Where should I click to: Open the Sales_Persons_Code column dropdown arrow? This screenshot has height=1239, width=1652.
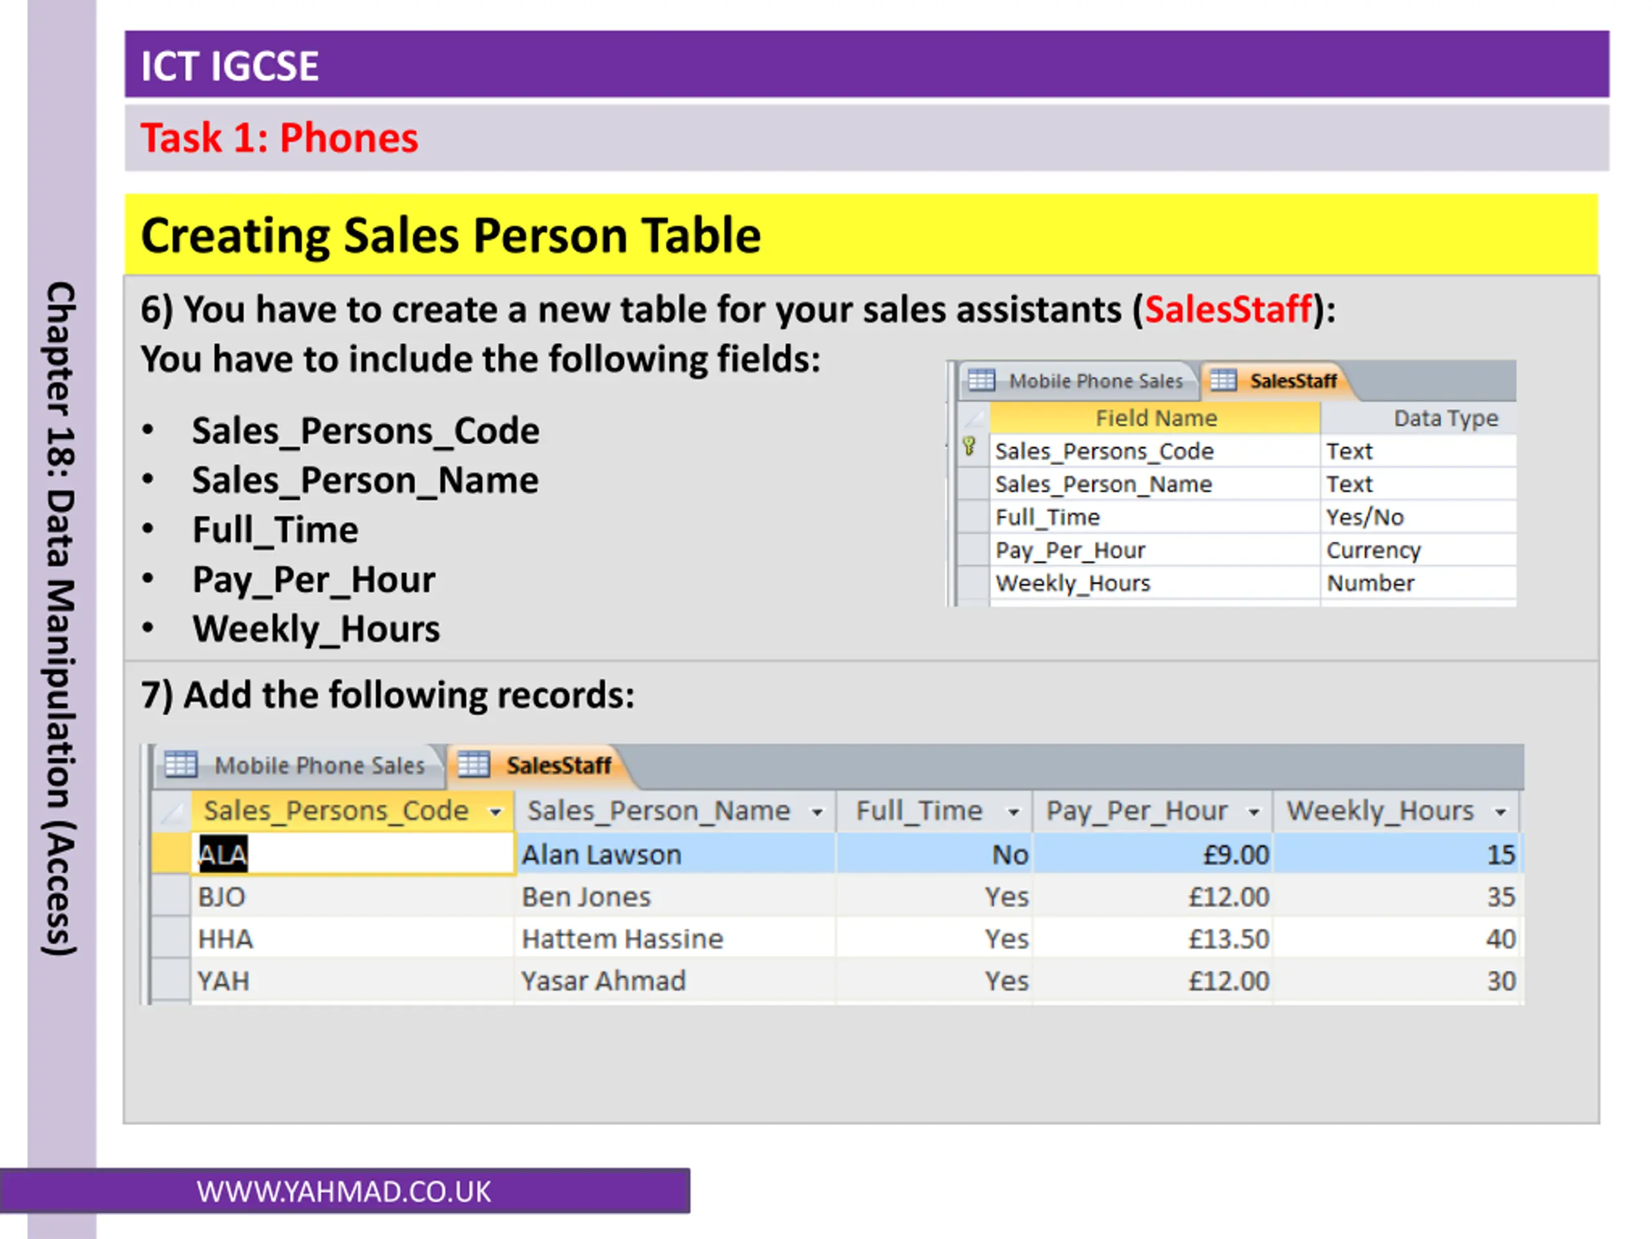click(495, 812)
